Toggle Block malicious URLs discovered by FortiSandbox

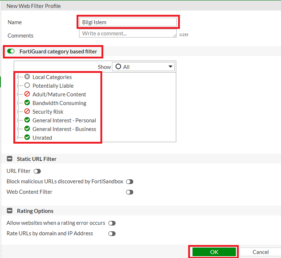coord(130,182)
